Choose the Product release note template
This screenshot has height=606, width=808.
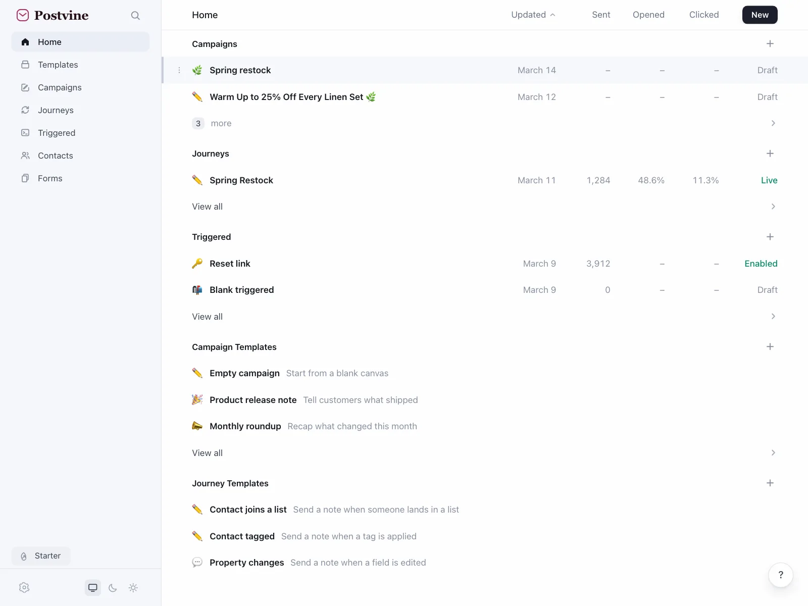click(x=485, y=400)
